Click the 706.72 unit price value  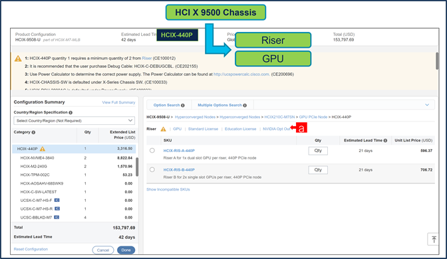[x=426, y=169]
